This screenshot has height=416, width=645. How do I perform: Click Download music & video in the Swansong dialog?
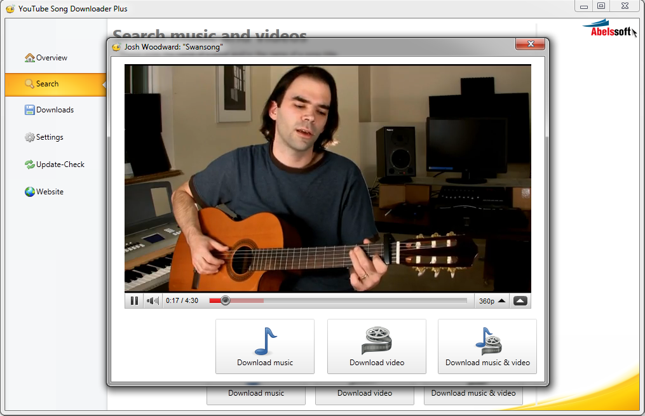(x=487, y=347)
